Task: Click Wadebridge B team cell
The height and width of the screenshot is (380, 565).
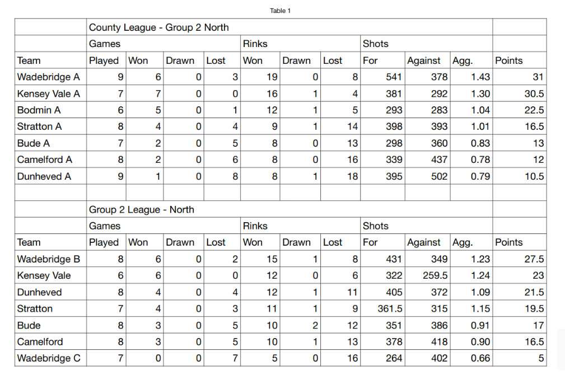Action: (50, 259)
